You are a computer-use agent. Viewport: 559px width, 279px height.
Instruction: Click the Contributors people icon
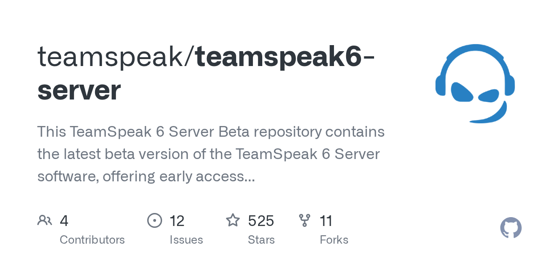45,220
